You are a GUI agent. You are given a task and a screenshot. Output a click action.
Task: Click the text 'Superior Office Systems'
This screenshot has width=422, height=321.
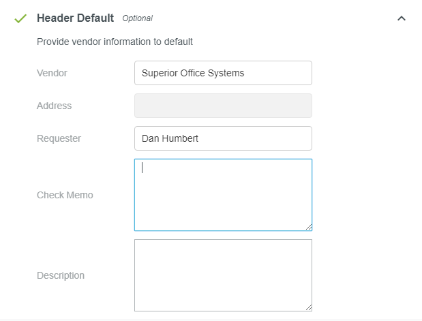(192, 73)
